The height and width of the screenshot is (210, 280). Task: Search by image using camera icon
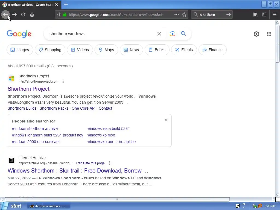173,34
